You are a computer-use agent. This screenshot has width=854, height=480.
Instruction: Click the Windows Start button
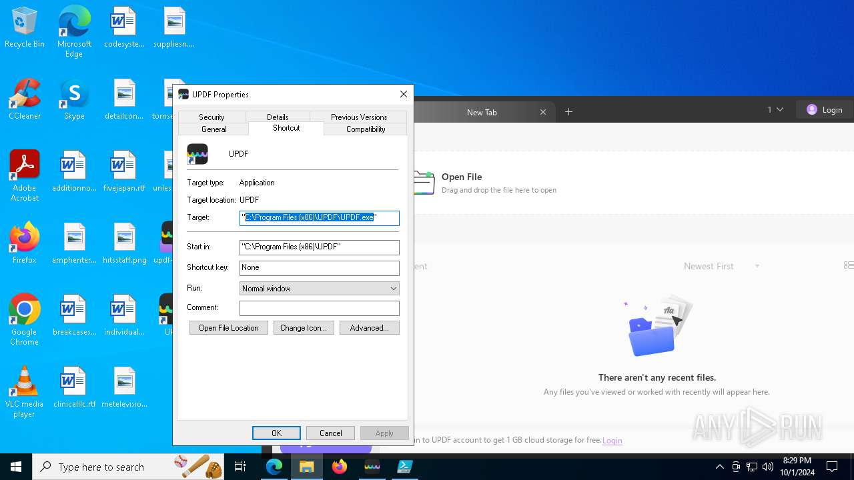point(16,467)
